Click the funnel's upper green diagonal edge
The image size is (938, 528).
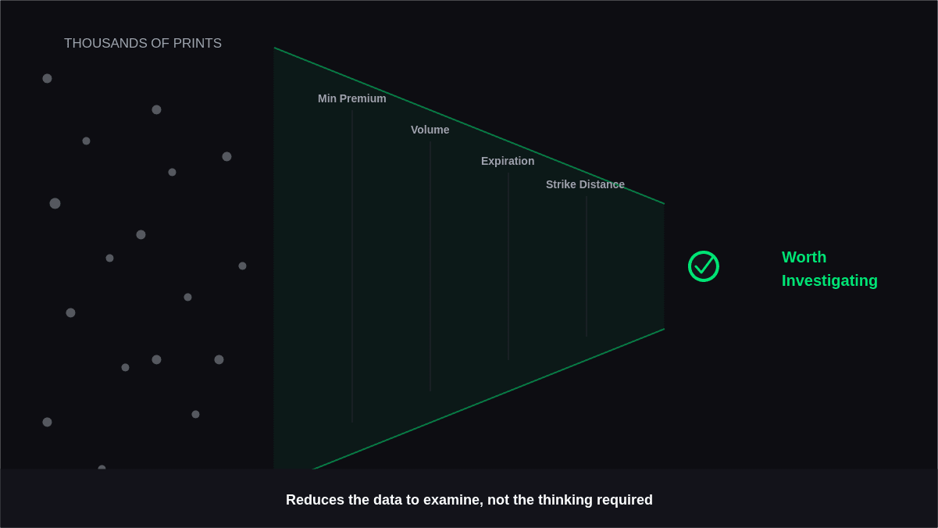coord(469,126)
